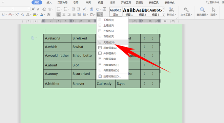Switch to the 表格样式 (Table Style) tab

[169, 3]
